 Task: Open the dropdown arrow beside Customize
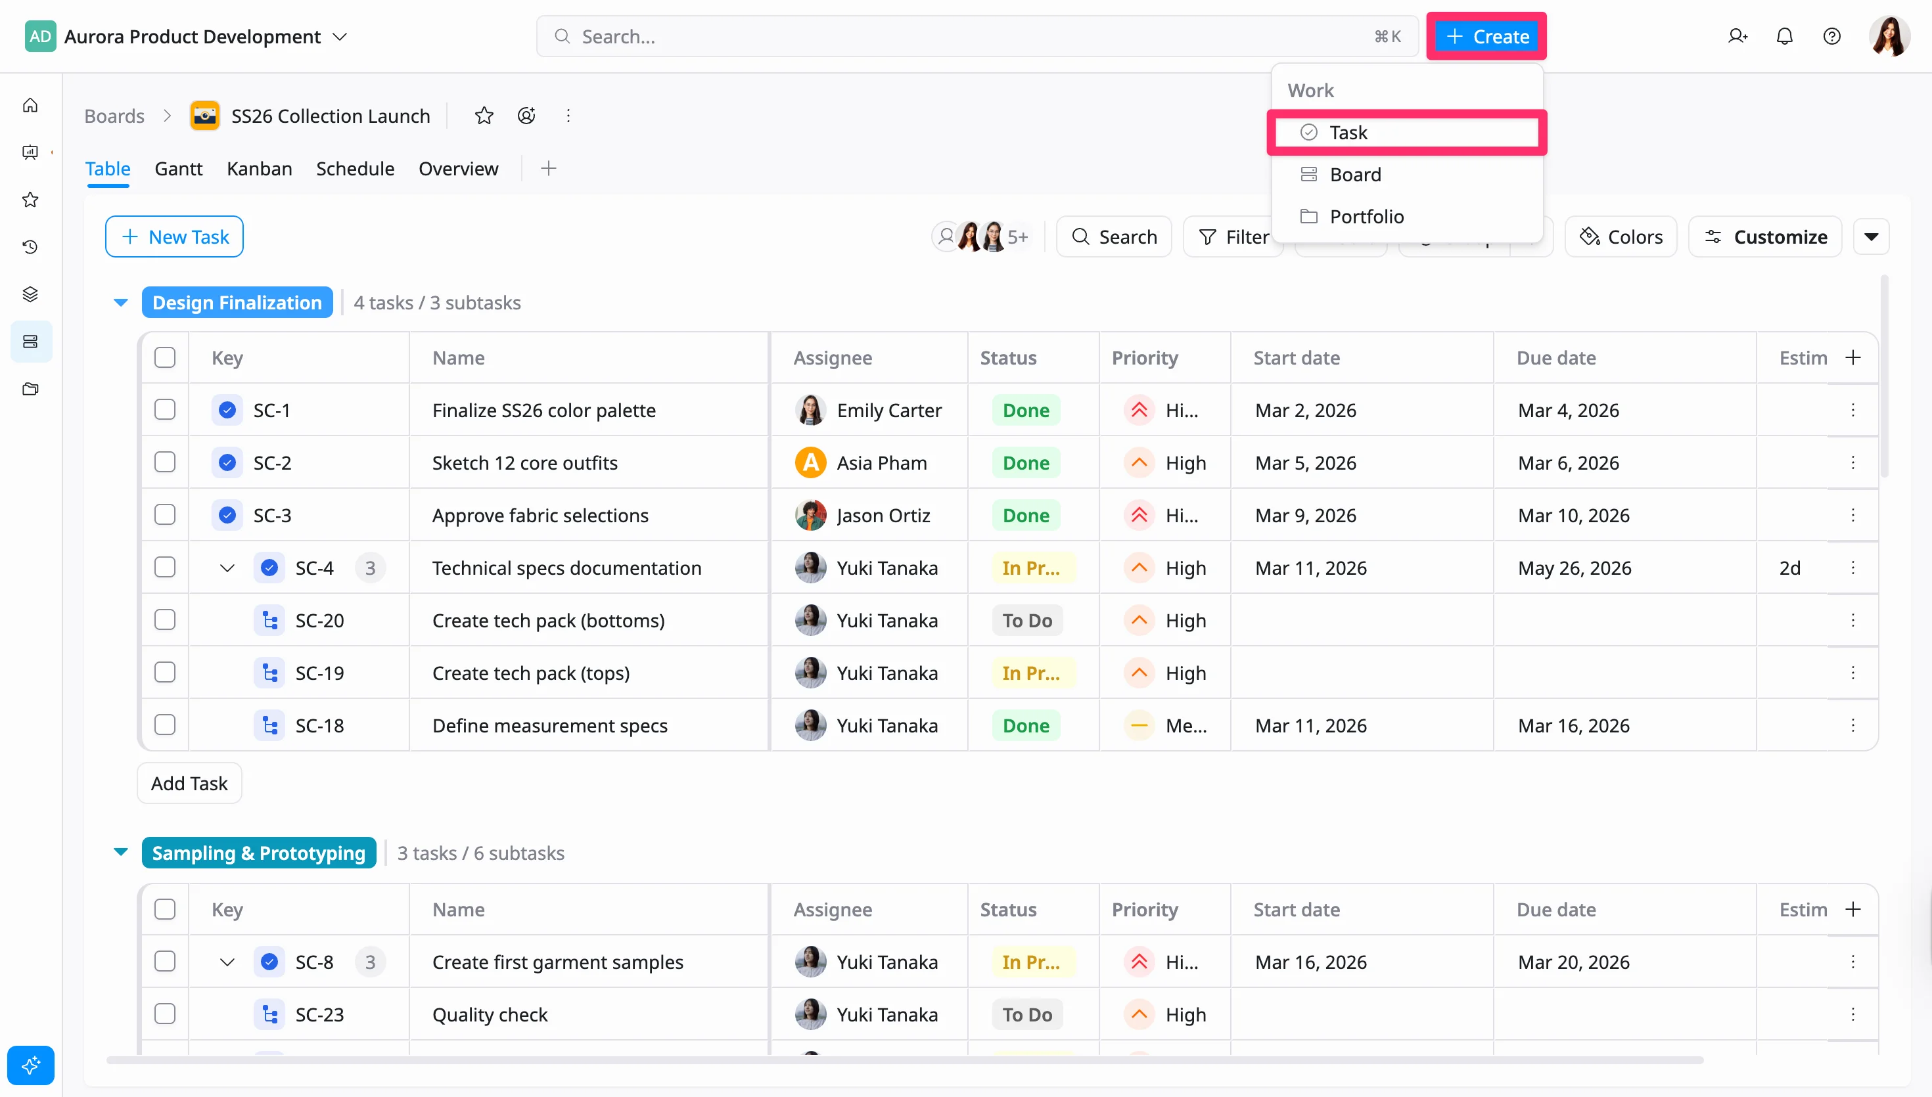point(1871,236)
